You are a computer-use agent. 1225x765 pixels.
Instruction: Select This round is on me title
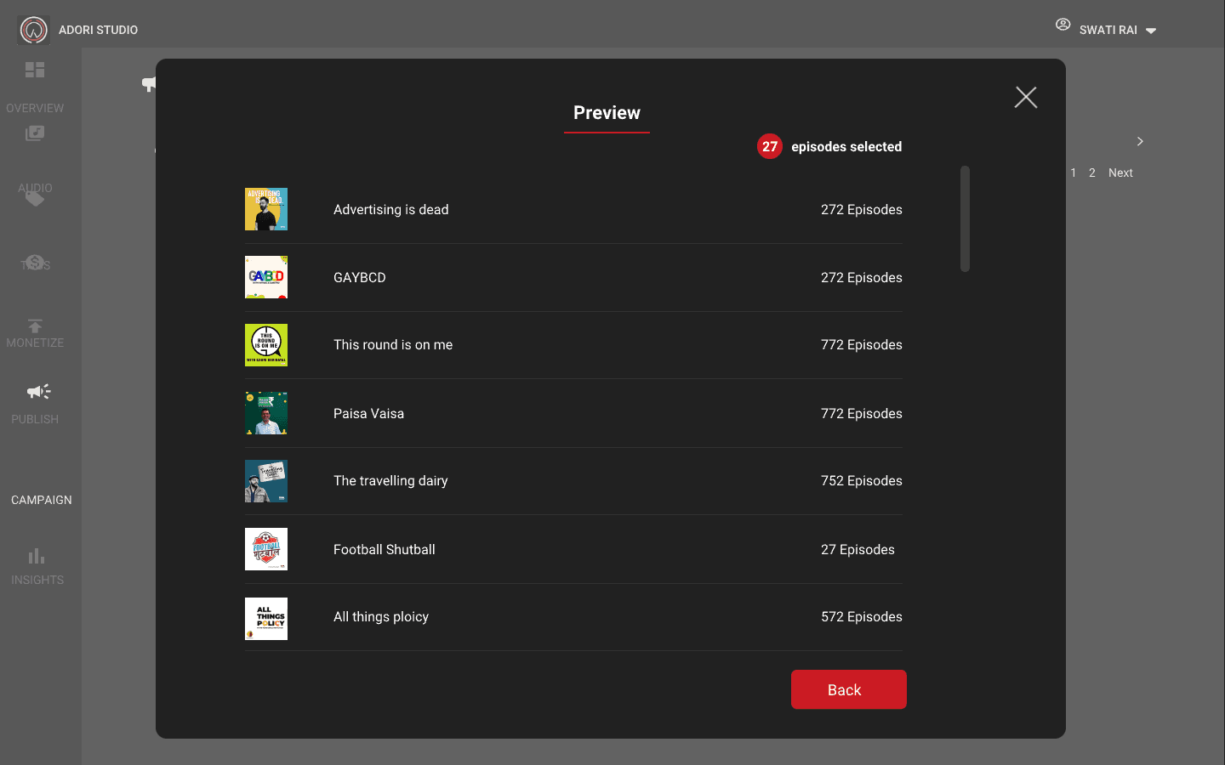click(393, 345)
